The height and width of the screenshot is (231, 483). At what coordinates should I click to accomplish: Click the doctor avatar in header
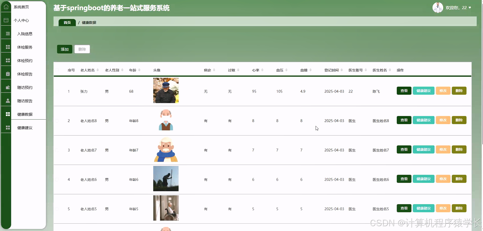coord(438,8)
